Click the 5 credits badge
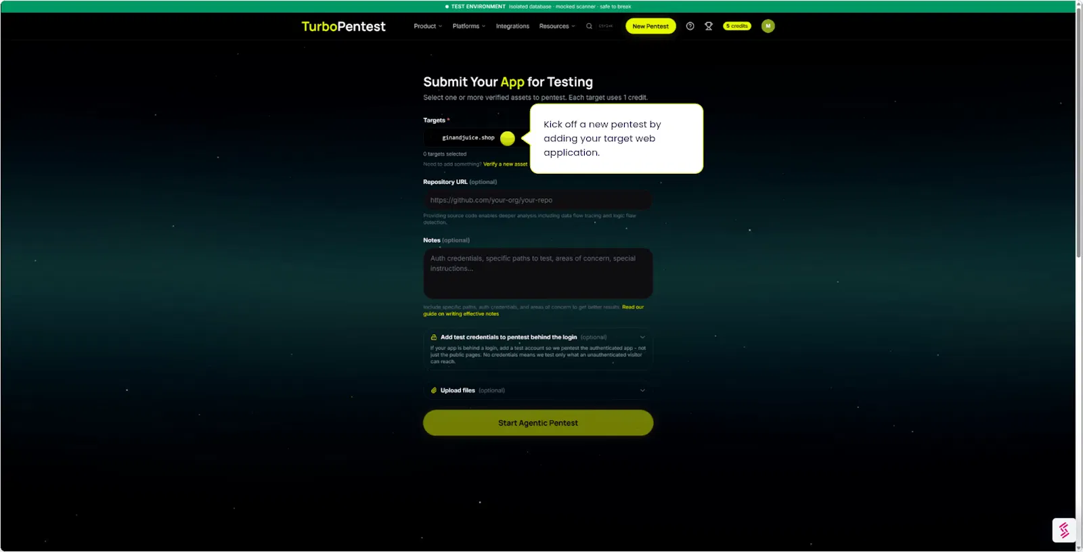 [737, 26]
